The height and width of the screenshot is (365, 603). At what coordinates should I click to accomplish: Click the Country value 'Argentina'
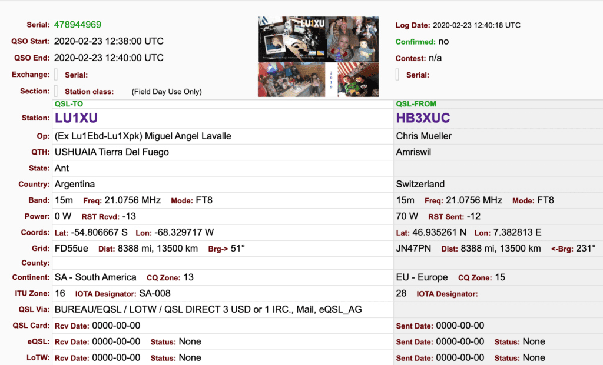pos(75,184)
